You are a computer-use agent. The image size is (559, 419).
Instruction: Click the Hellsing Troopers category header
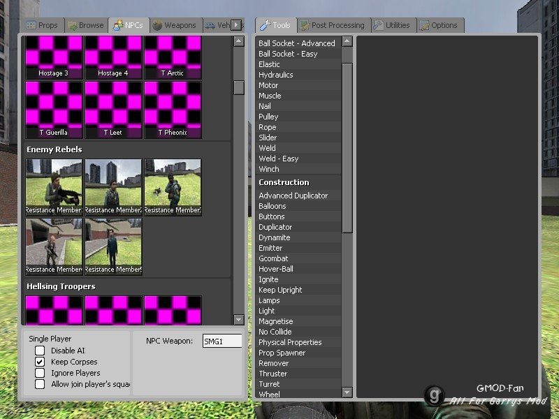coord(61,286)
